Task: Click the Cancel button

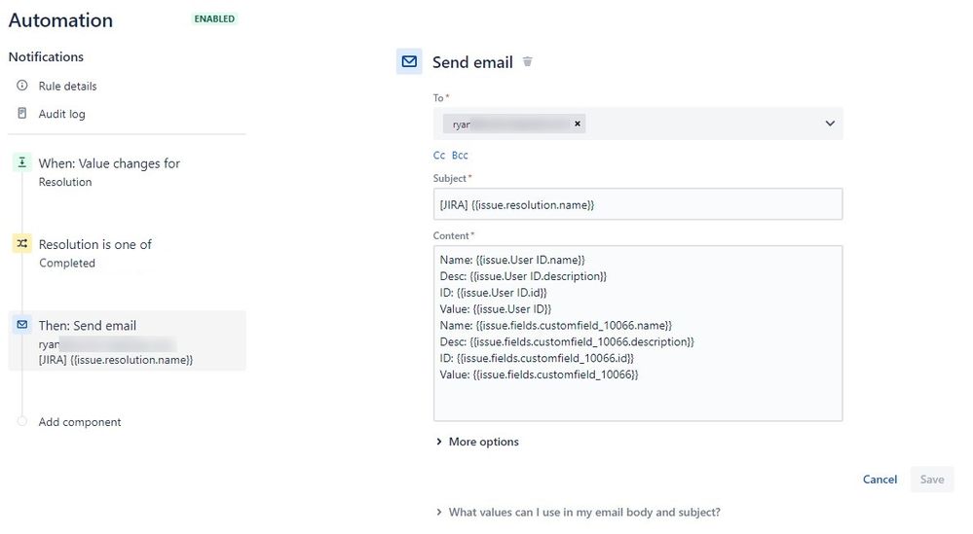Action: pos(879,480)
